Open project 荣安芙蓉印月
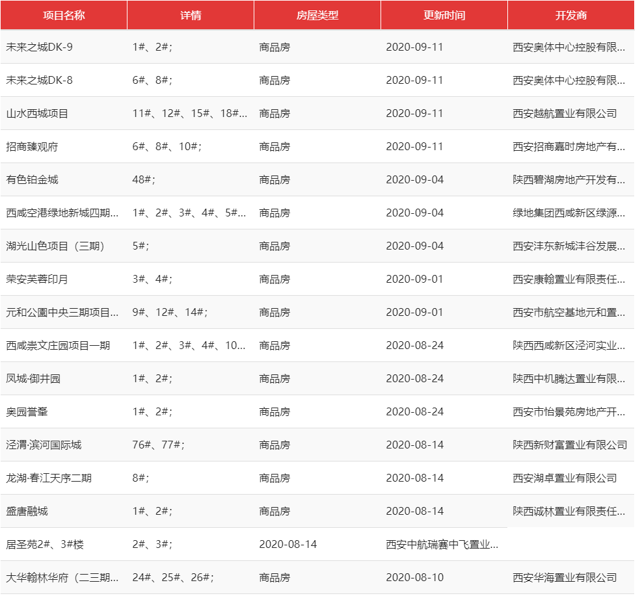642x598 pixels. pos(37,279)
